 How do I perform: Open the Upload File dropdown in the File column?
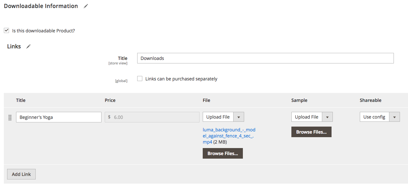(238, 117)
